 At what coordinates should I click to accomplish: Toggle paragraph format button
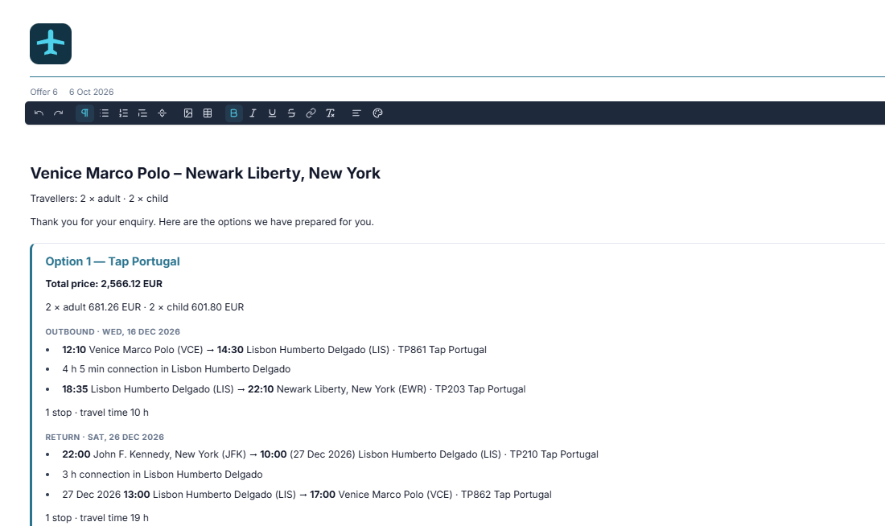pos(84,113)
